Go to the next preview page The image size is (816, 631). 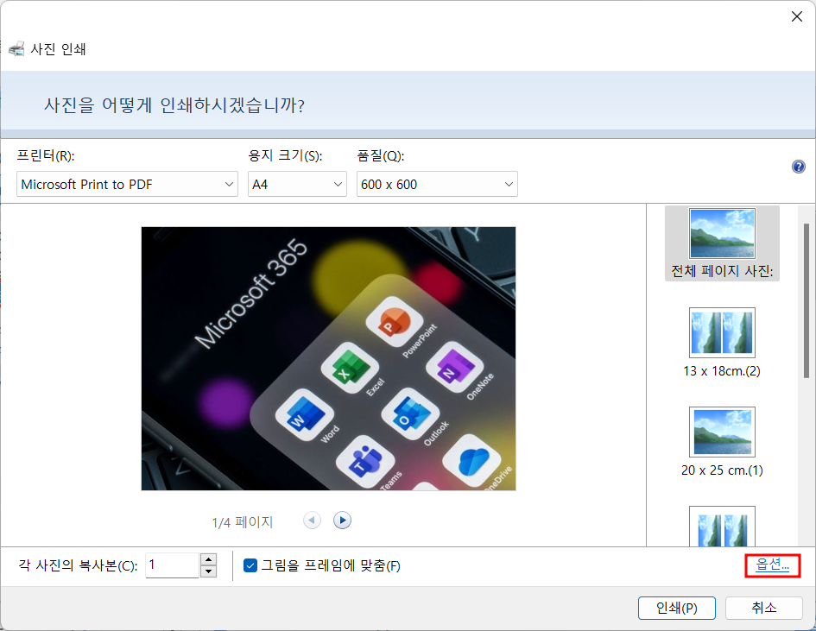pos(342,521)
